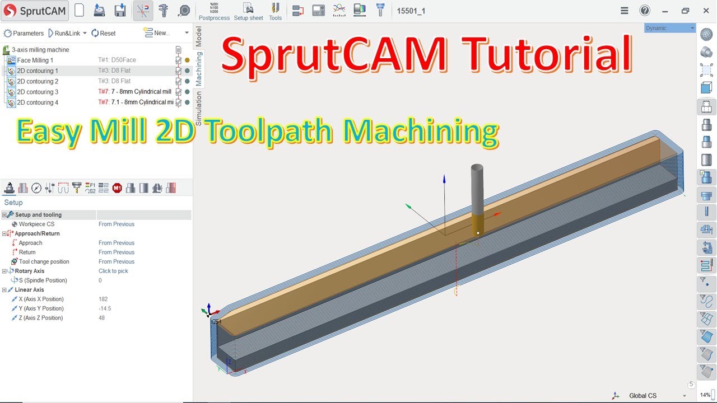Open the Tools library

[275, 11]
